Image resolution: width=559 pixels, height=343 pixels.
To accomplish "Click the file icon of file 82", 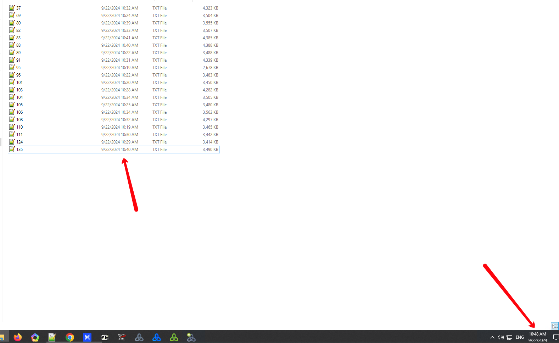I will [12, 30].
